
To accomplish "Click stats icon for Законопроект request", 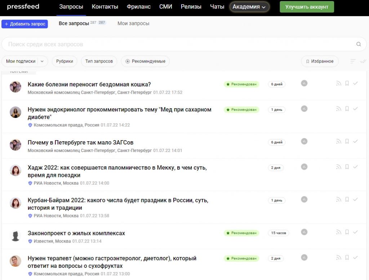I will [304, 232].
